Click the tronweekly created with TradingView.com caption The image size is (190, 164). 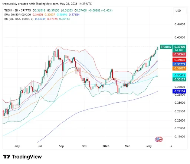click(x=47, y=4)
